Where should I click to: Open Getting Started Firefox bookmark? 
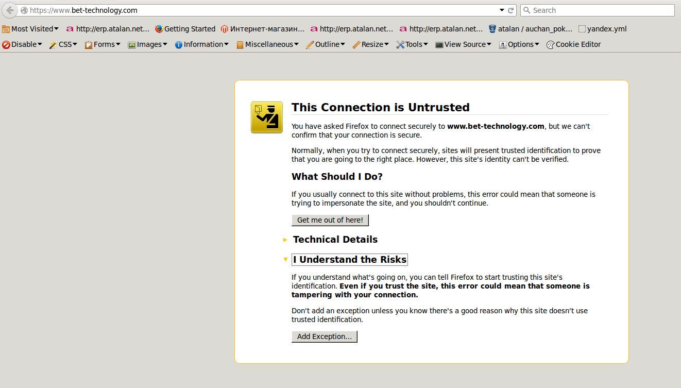(185, 29)
